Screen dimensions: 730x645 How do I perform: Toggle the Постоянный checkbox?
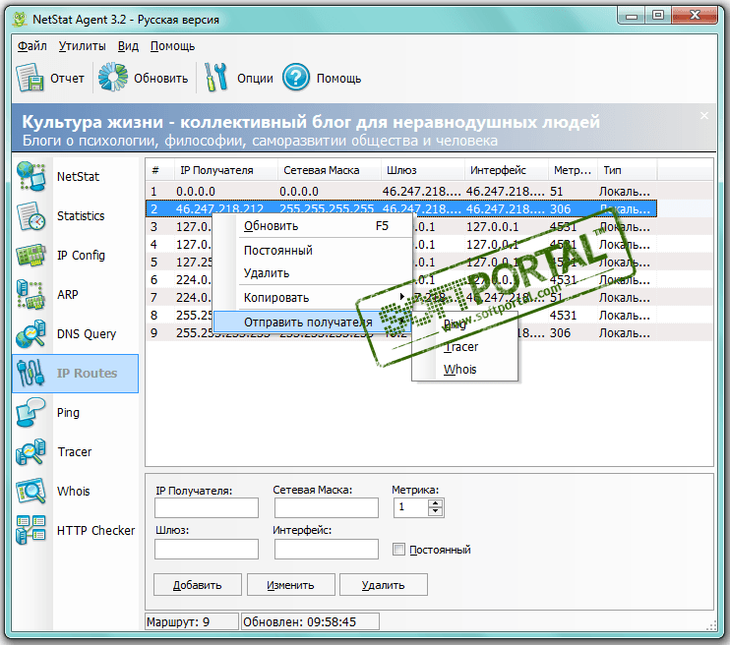pyautogui.click(x=398, y=550)
